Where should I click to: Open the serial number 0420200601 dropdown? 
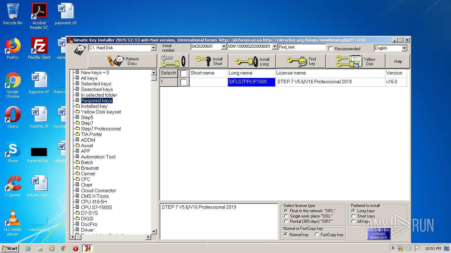[x=224, y=46]
